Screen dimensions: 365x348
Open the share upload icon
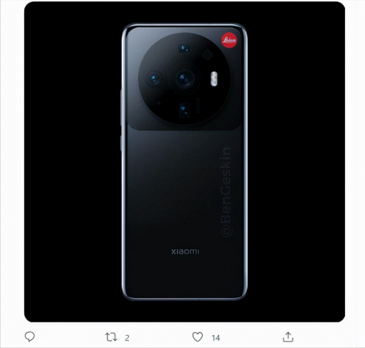point(288,337)
